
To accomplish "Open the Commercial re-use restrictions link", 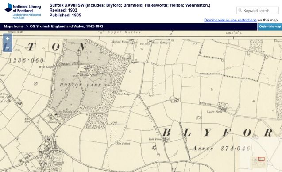I will [230, 20].
